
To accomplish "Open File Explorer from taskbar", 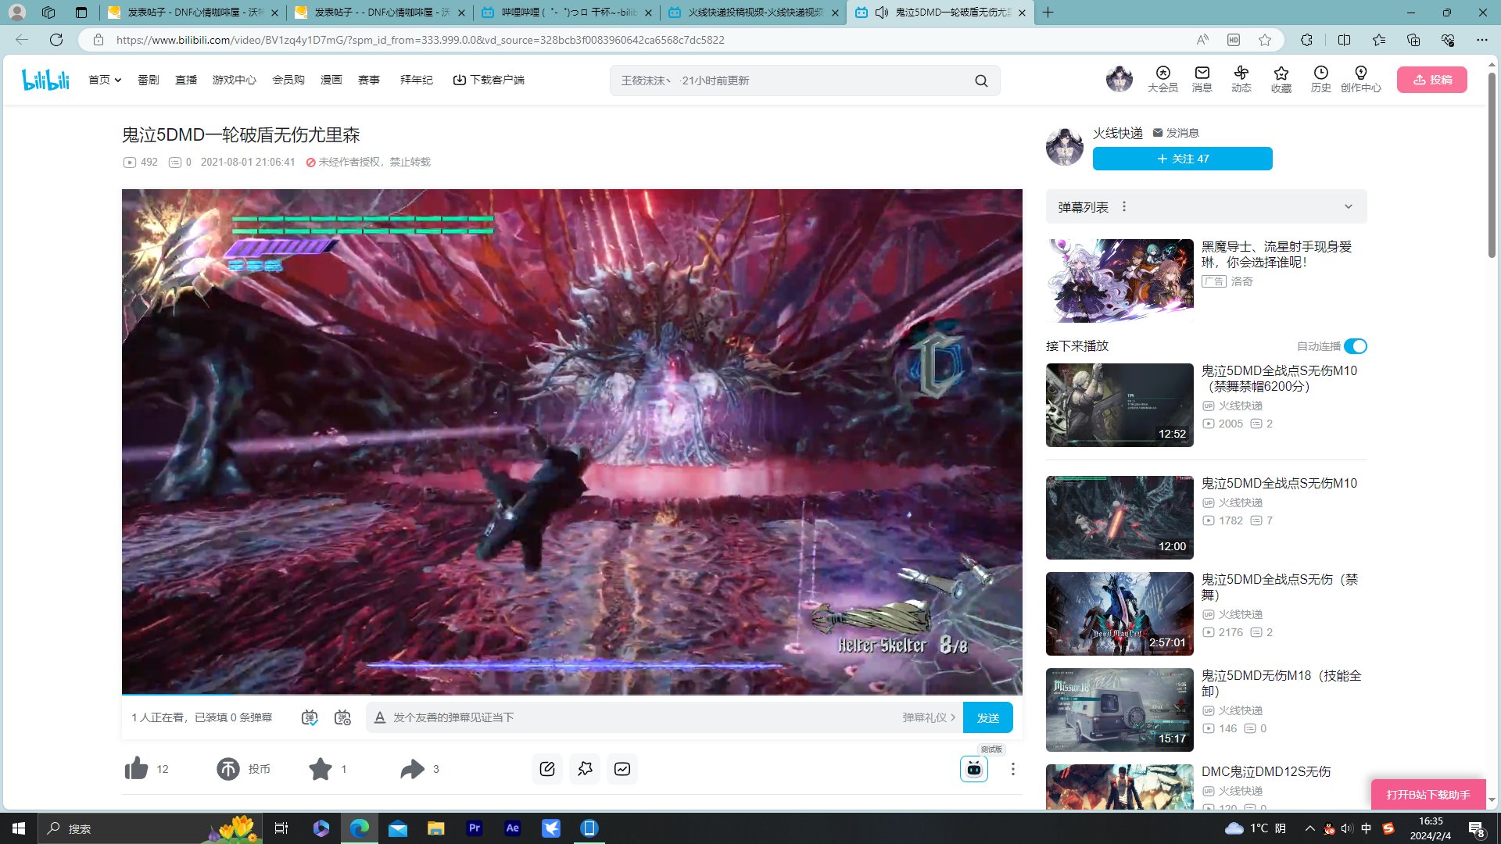I will 435,828.
